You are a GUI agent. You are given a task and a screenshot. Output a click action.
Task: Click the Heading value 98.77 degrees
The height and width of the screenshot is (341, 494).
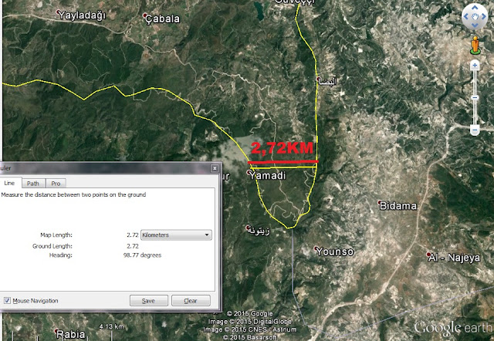click(x=142, y=255)
